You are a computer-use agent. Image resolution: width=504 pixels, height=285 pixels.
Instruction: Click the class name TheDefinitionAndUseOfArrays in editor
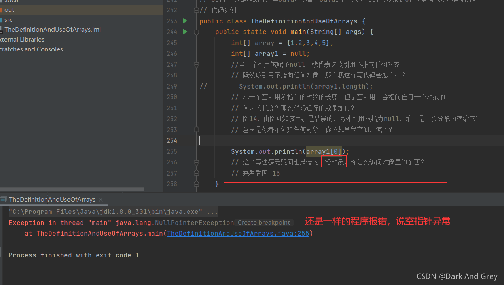tap(304, 21)
